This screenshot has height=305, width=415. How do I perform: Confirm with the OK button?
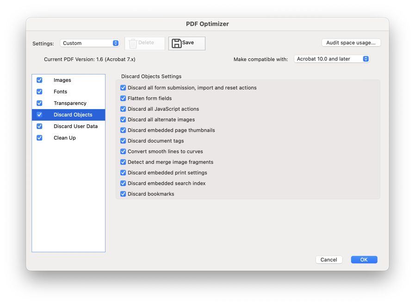coord(364,260)
